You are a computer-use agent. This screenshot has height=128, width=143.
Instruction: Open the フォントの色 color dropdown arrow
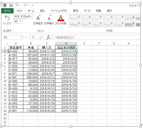(x=61, y=26)
